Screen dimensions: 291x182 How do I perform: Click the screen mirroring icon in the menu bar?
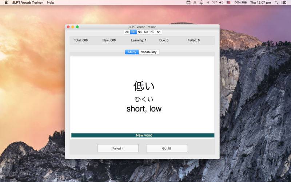[x=188, y=3]
